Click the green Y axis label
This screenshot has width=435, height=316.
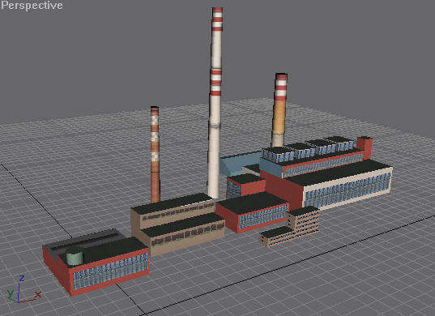pos(11,293)
